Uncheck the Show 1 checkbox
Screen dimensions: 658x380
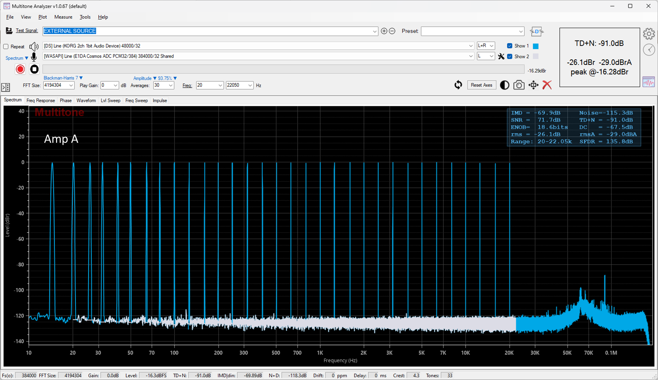(510, 46)
